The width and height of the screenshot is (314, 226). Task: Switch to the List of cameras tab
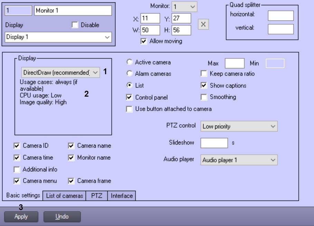point(65,196)
